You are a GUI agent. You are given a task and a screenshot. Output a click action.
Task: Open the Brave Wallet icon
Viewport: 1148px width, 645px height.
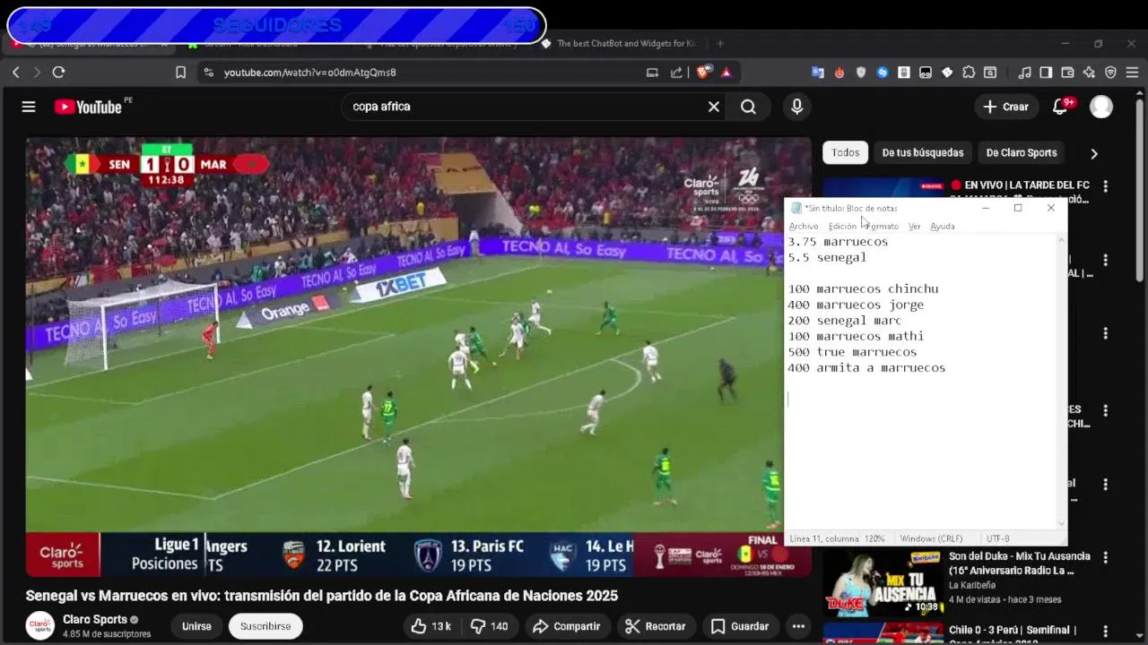(x=1067, y=73)
